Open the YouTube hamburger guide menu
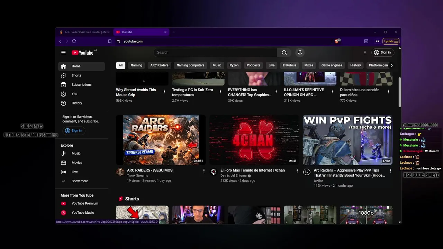This screenshot has width=443, height=249. click(63, 53)
